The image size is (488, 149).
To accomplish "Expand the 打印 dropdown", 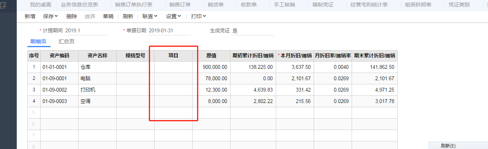I will click(198, 16).
